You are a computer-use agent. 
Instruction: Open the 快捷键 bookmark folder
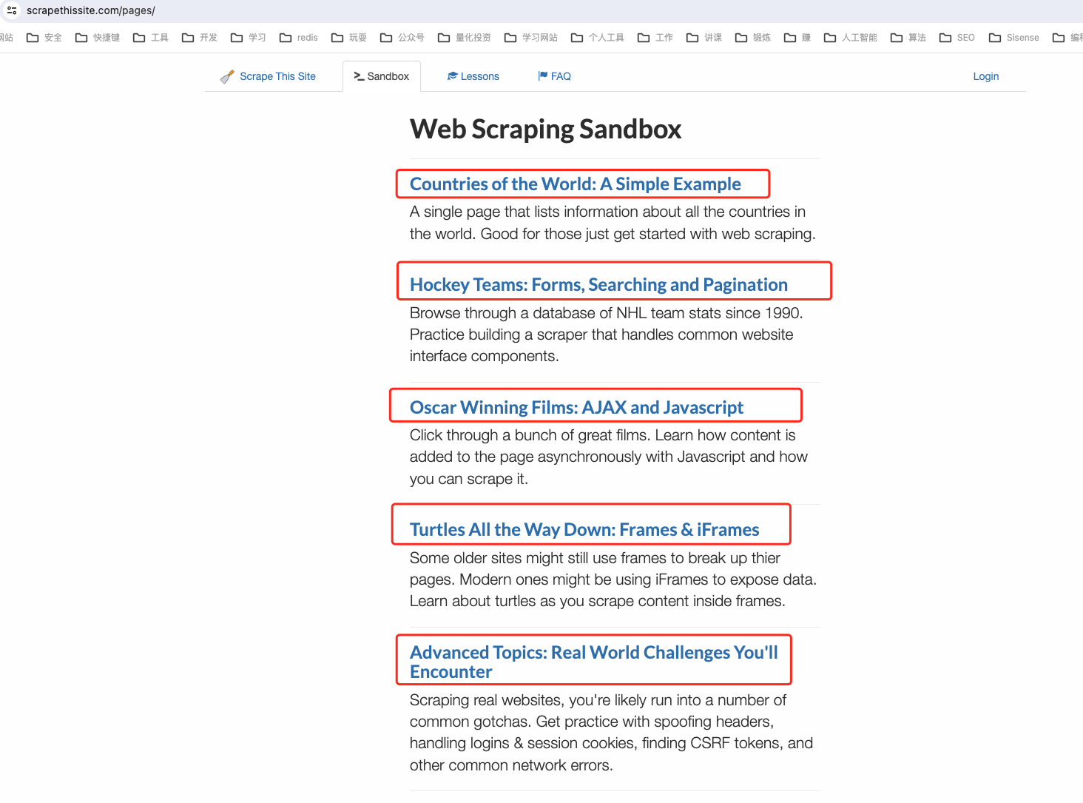click(x=98, y=38)
